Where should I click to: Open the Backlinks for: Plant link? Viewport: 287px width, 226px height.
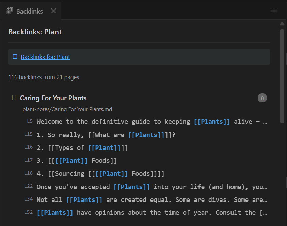45,57
